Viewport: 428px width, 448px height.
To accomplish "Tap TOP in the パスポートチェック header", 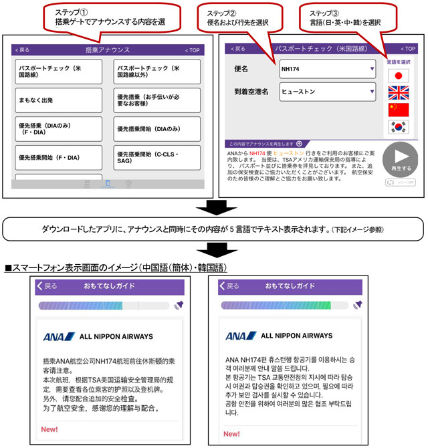I will coord(407,49).
